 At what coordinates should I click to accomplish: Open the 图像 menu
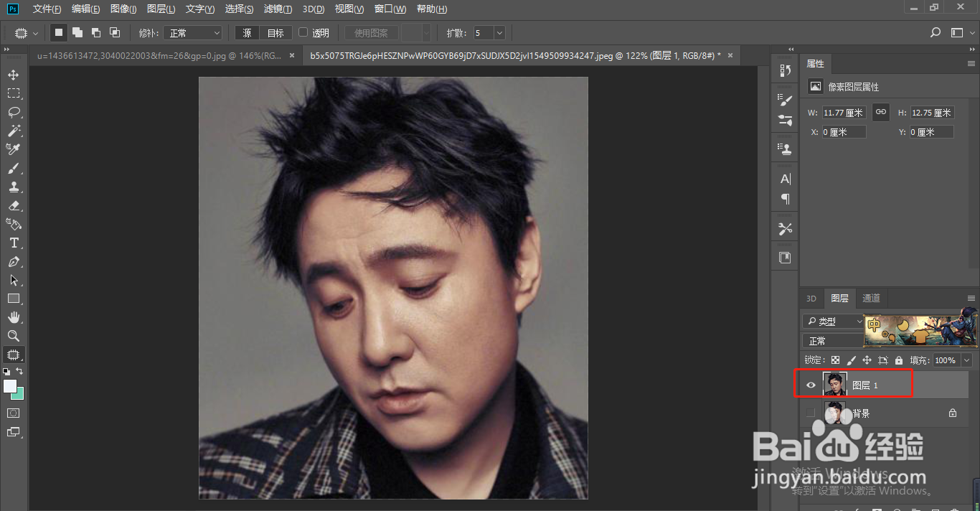123,9
